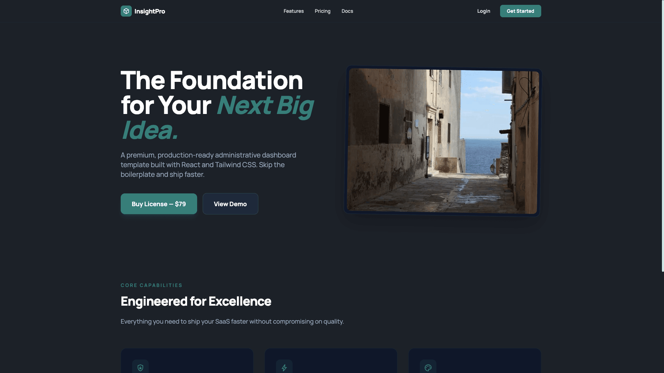Click the Get Started button
This screenshot has height=373, width=664.
pos(520,11)
